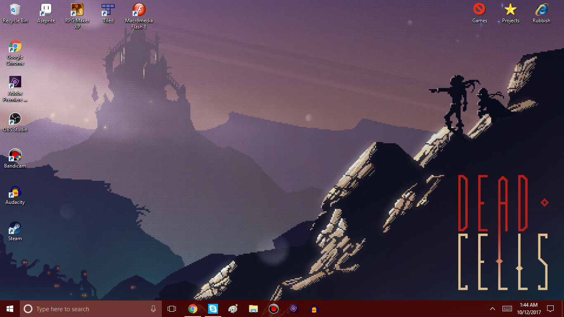This screenshot has height=317, width=564.
Task: Open Task View from the taskbar
Action: pyautogui.click(x=172, y=309)
